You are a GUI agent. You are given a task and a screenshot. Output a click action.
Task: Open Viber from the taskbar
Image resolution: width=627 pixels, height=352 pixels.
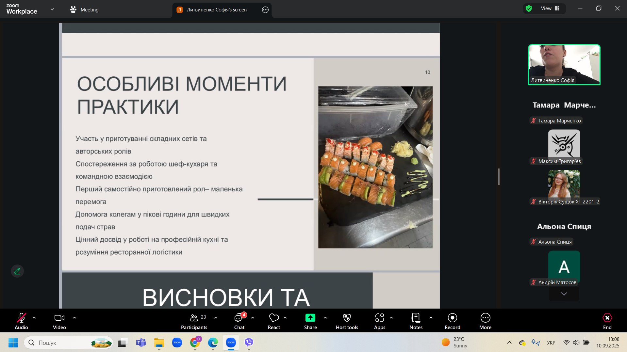coord(249,343)
